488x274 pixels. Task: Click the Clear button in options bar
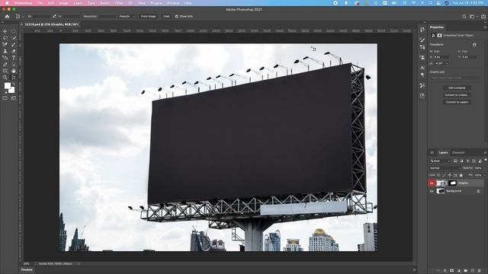[166, 16]
